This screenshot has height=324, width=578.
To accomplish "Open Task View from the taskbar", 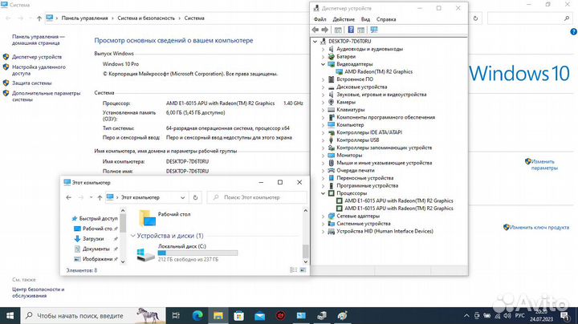I will pyautogui.click(x=176, y=315).
